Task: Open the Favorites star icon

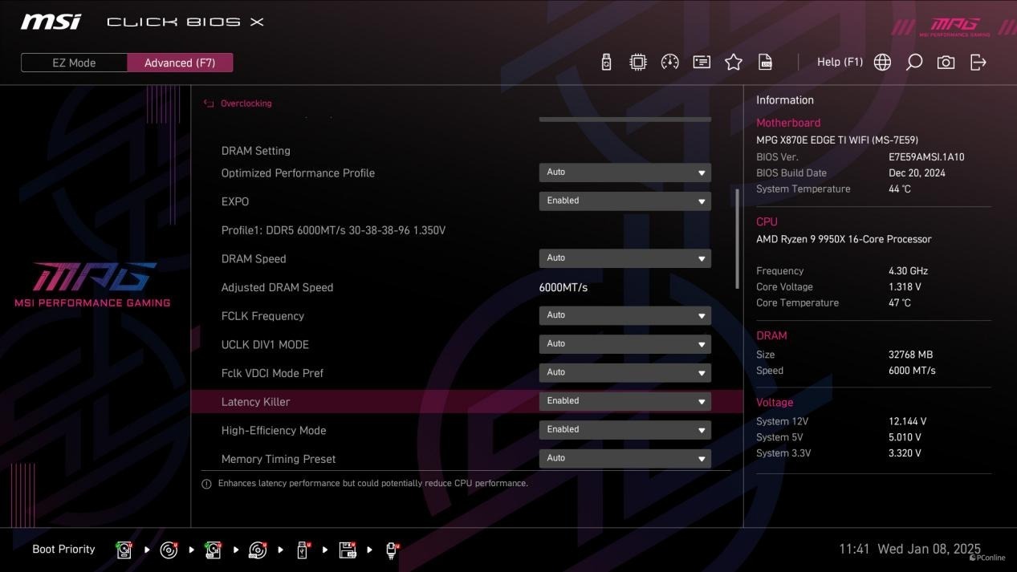Action: tap(734, 62)
